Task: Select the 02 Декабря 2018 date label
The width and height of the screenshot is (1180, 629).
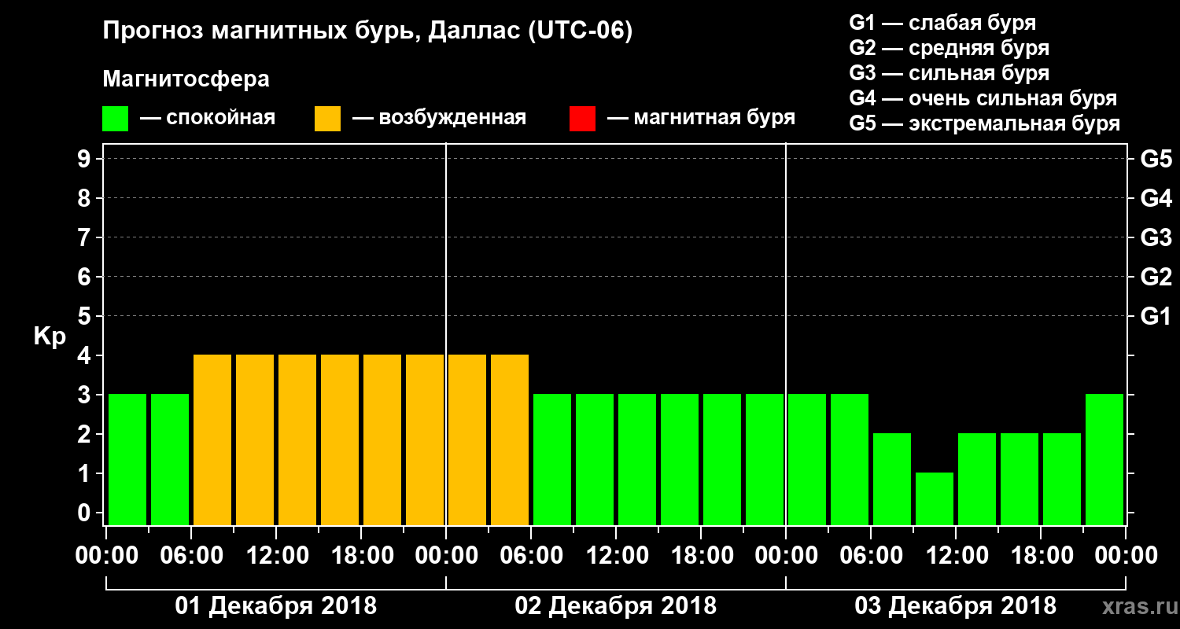Action: [615, 606]
